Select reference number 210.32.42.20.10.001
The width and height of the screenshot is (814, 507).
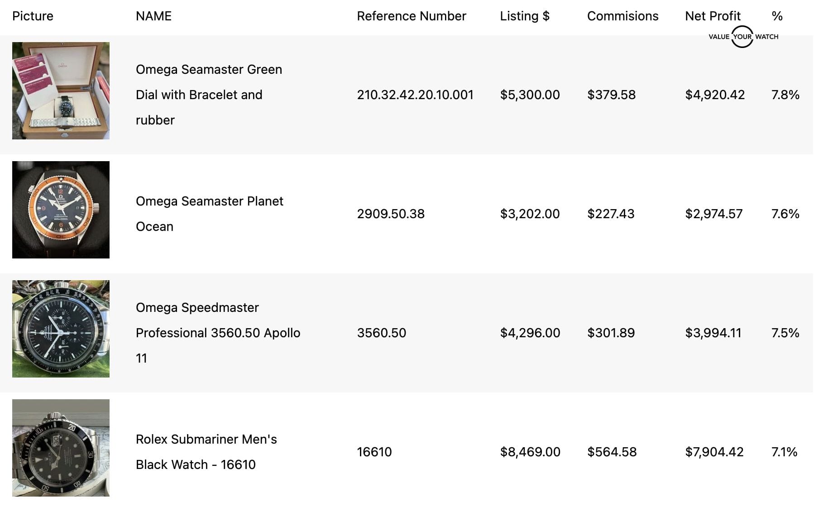tap(415, 95)
